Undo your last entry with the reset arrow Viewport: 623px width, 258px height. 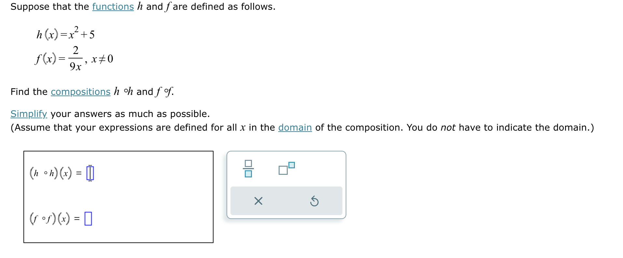pyautogui.click(x=314, y=201)
